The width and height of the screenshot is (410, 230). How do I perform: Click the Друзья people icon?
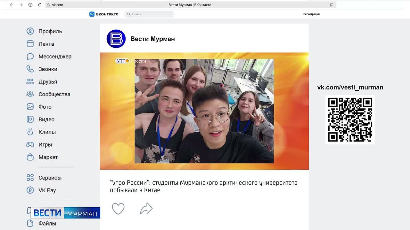pyautogui.click(x=30, y=81)
